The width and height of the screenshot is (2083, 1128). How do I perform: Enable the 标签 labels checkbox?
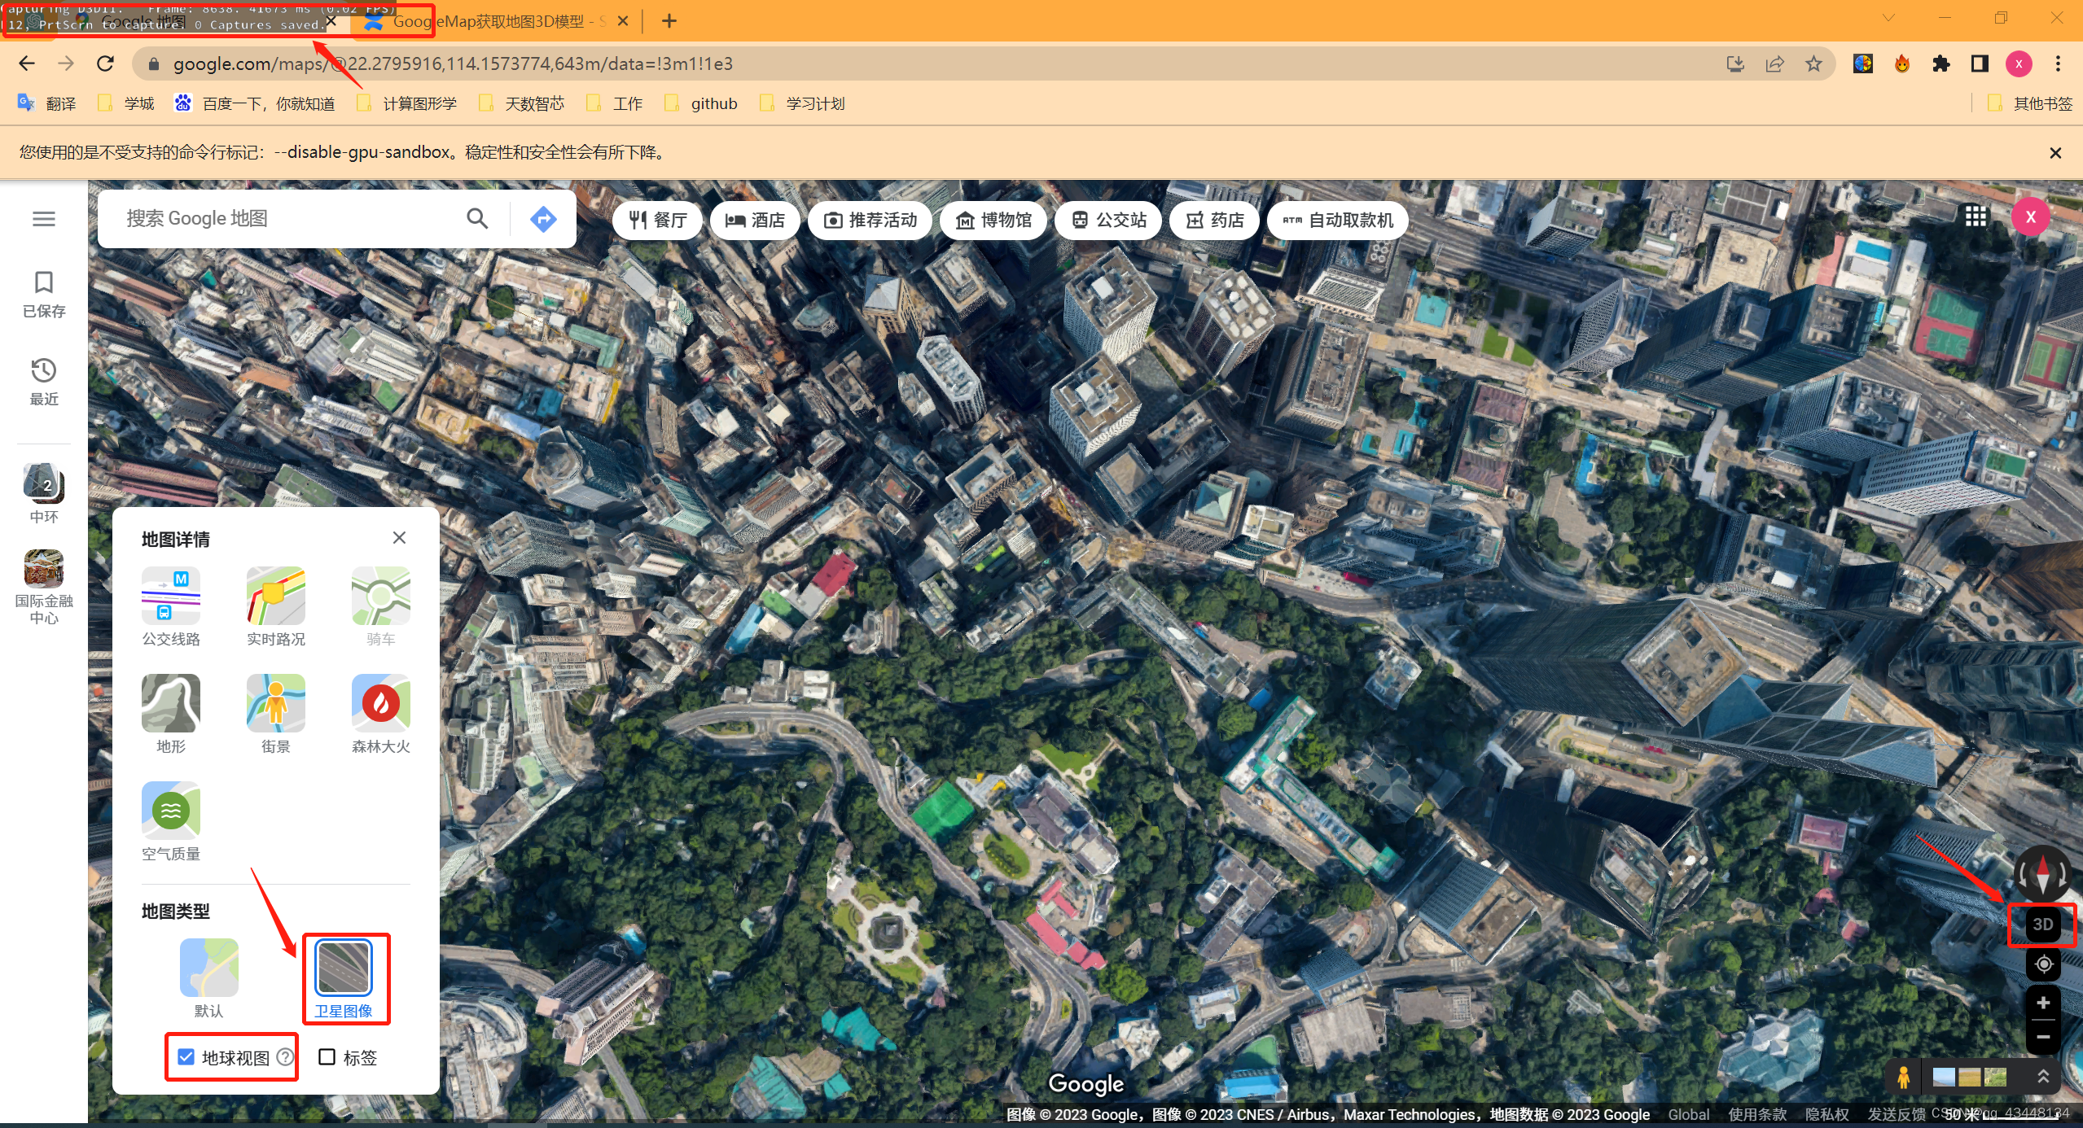click(327, 1057)
